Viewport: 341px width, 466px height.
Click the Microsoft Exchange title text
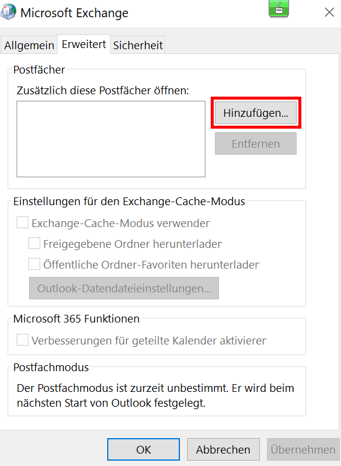pos(74,13)
